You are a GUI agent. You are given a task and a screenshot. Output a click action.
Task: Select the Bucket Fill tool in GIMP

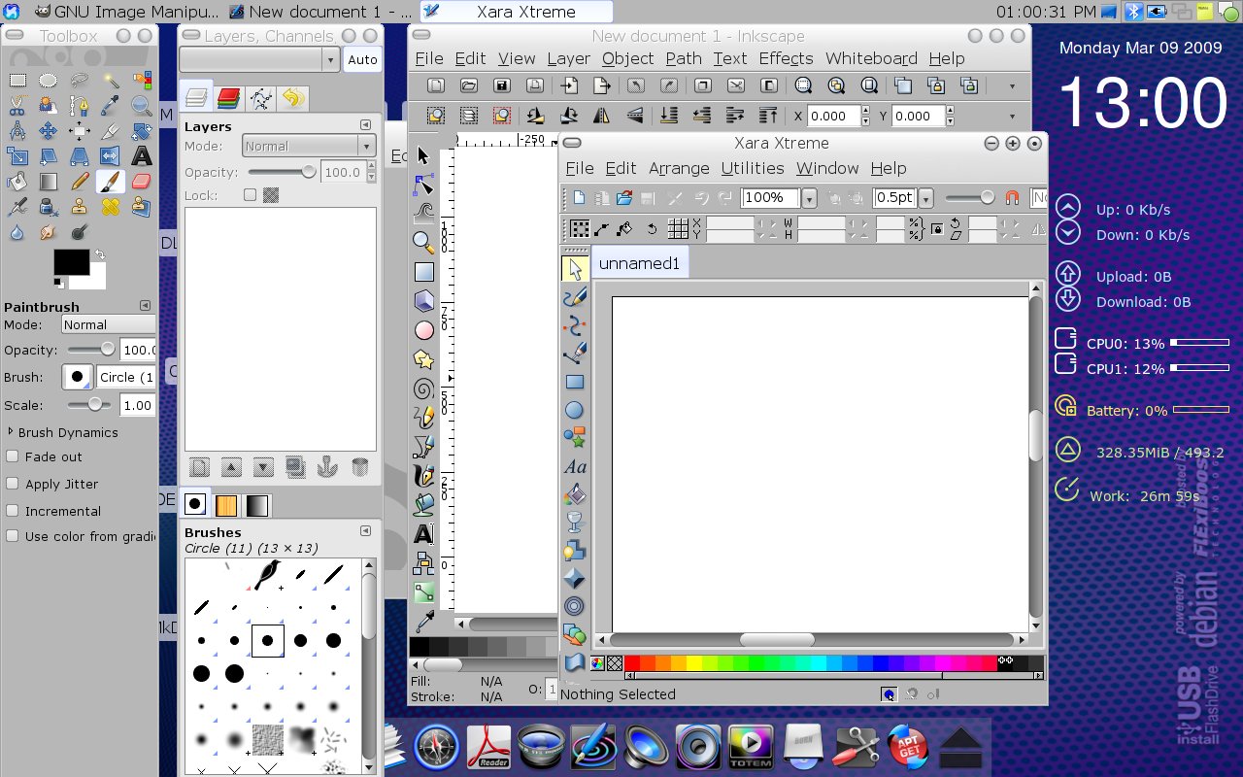pyautogui.click(x=17, y=181)
